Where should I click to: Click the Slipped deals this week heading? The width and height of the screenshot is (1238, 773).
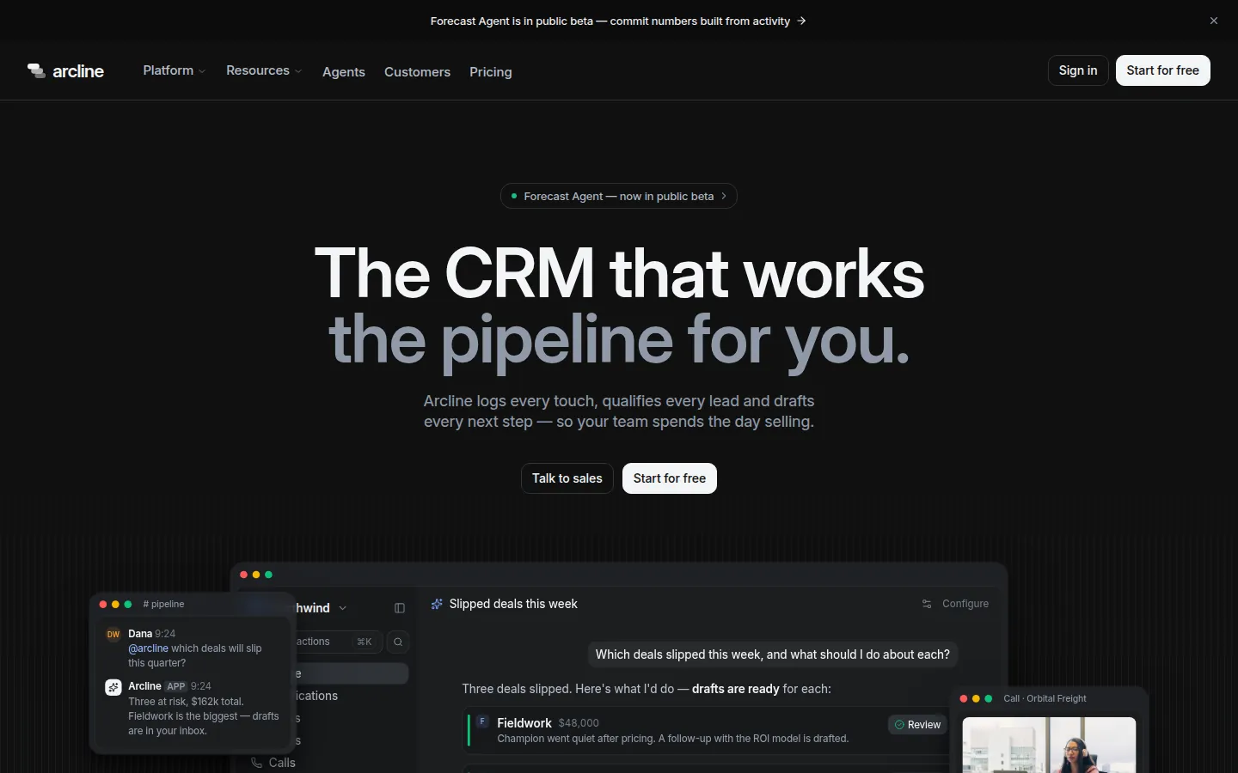click(x=513, y=604)
